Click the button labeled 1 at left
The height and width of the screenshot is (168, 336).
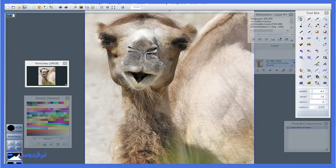coord(11,143)
